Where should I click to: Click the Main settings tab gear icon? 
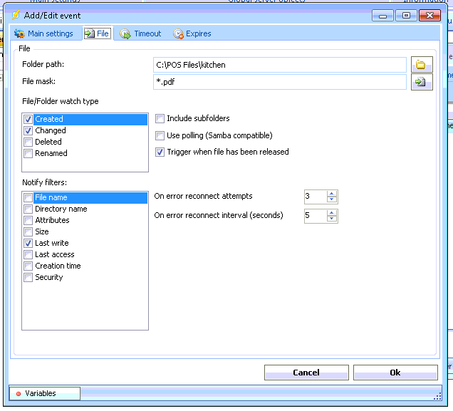[x=19, y=33]
